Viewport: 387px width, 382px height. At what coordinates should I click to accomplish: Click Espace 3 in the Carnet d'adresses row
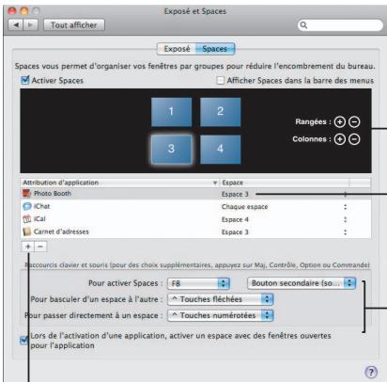point(235,232)
